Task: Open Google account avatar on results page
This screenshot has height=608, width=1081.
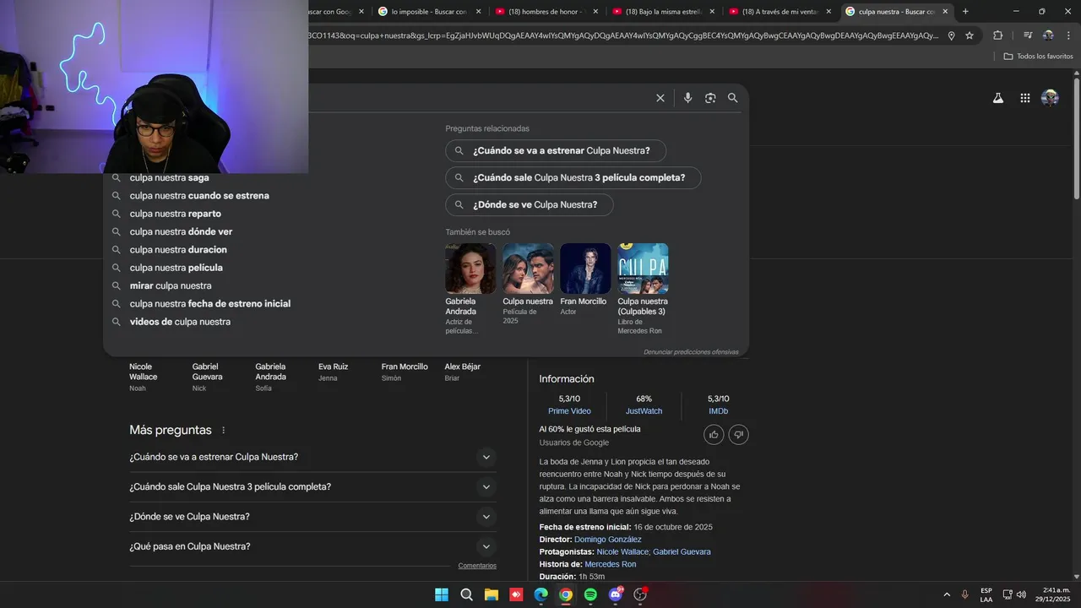Action: pos(1050,98)
